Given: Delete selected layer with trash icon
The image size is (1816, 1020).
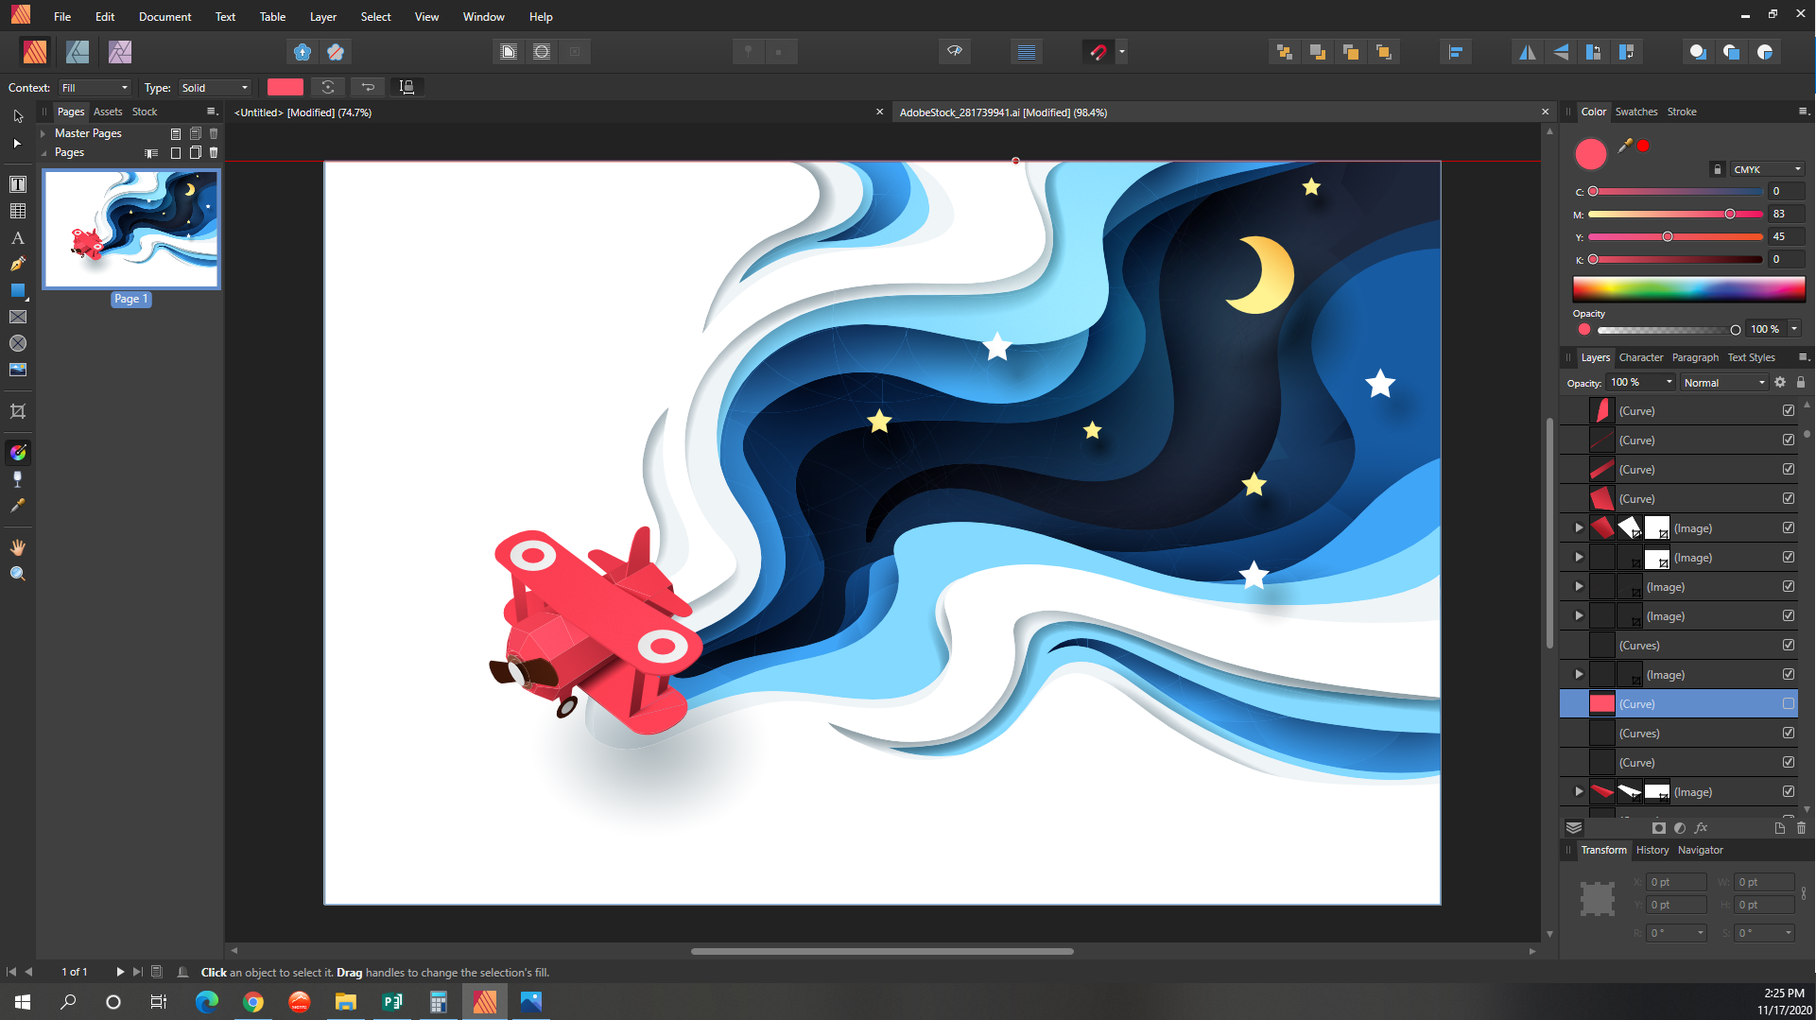Looking at the screenshot, I should [1801, 828].
